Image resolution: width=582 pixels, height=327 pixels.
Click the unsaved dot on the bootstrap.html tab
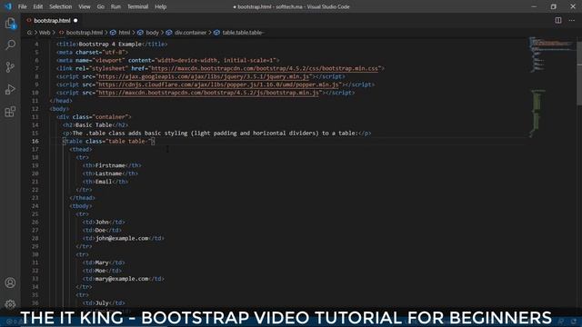pyautogui.click(x=75, y=21)
